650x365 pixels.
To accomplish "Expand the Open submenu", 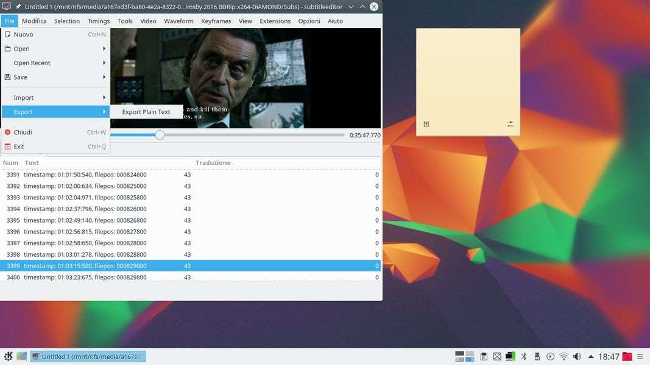I will [55, 49].
